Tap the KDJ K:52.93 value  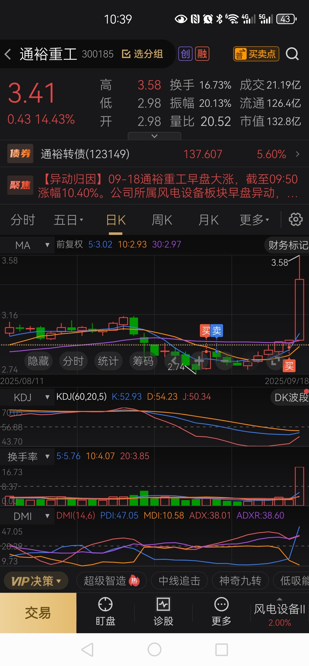pos(127,397)
